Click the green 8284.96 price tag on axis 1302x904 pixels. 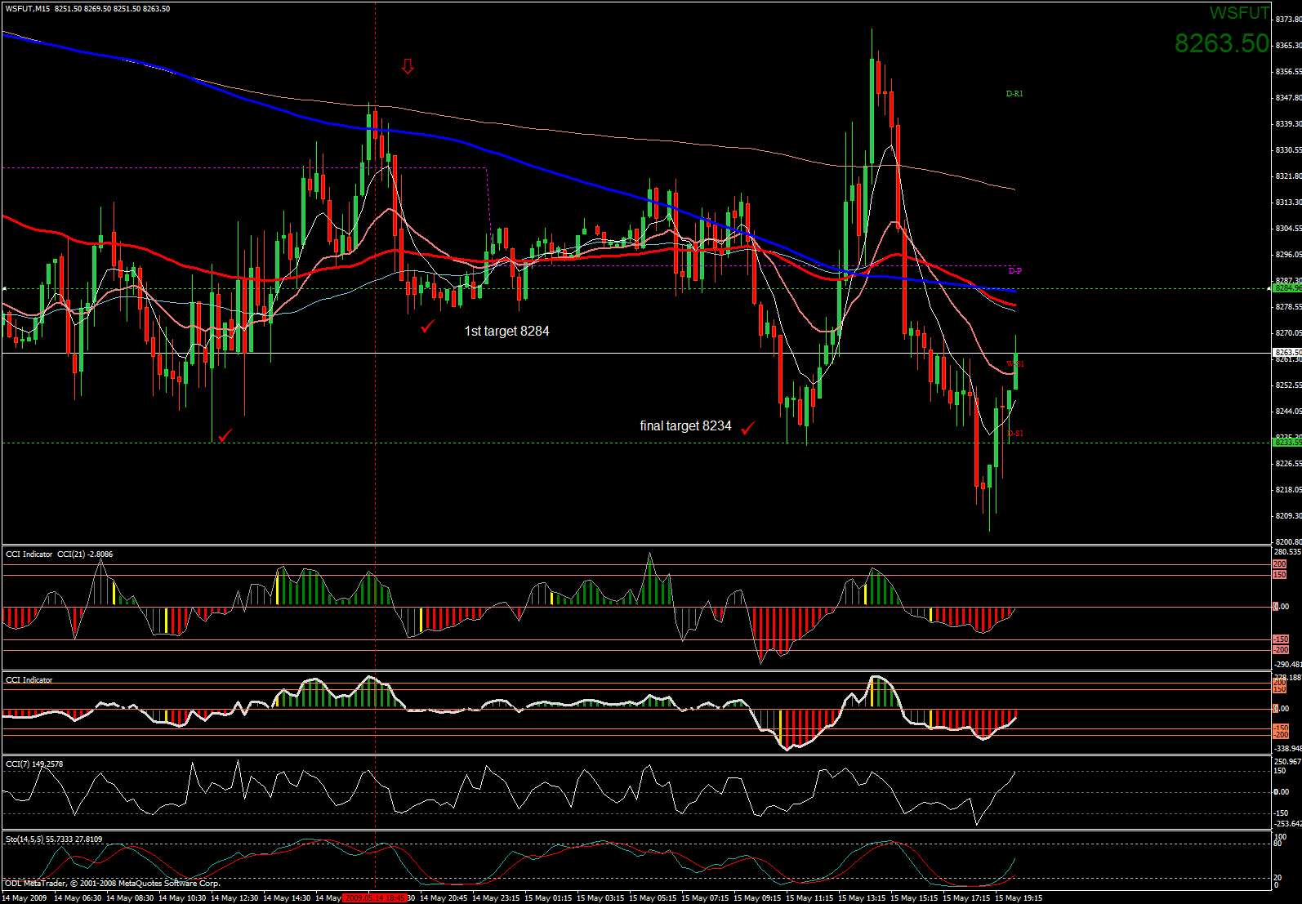(1287, 287)
